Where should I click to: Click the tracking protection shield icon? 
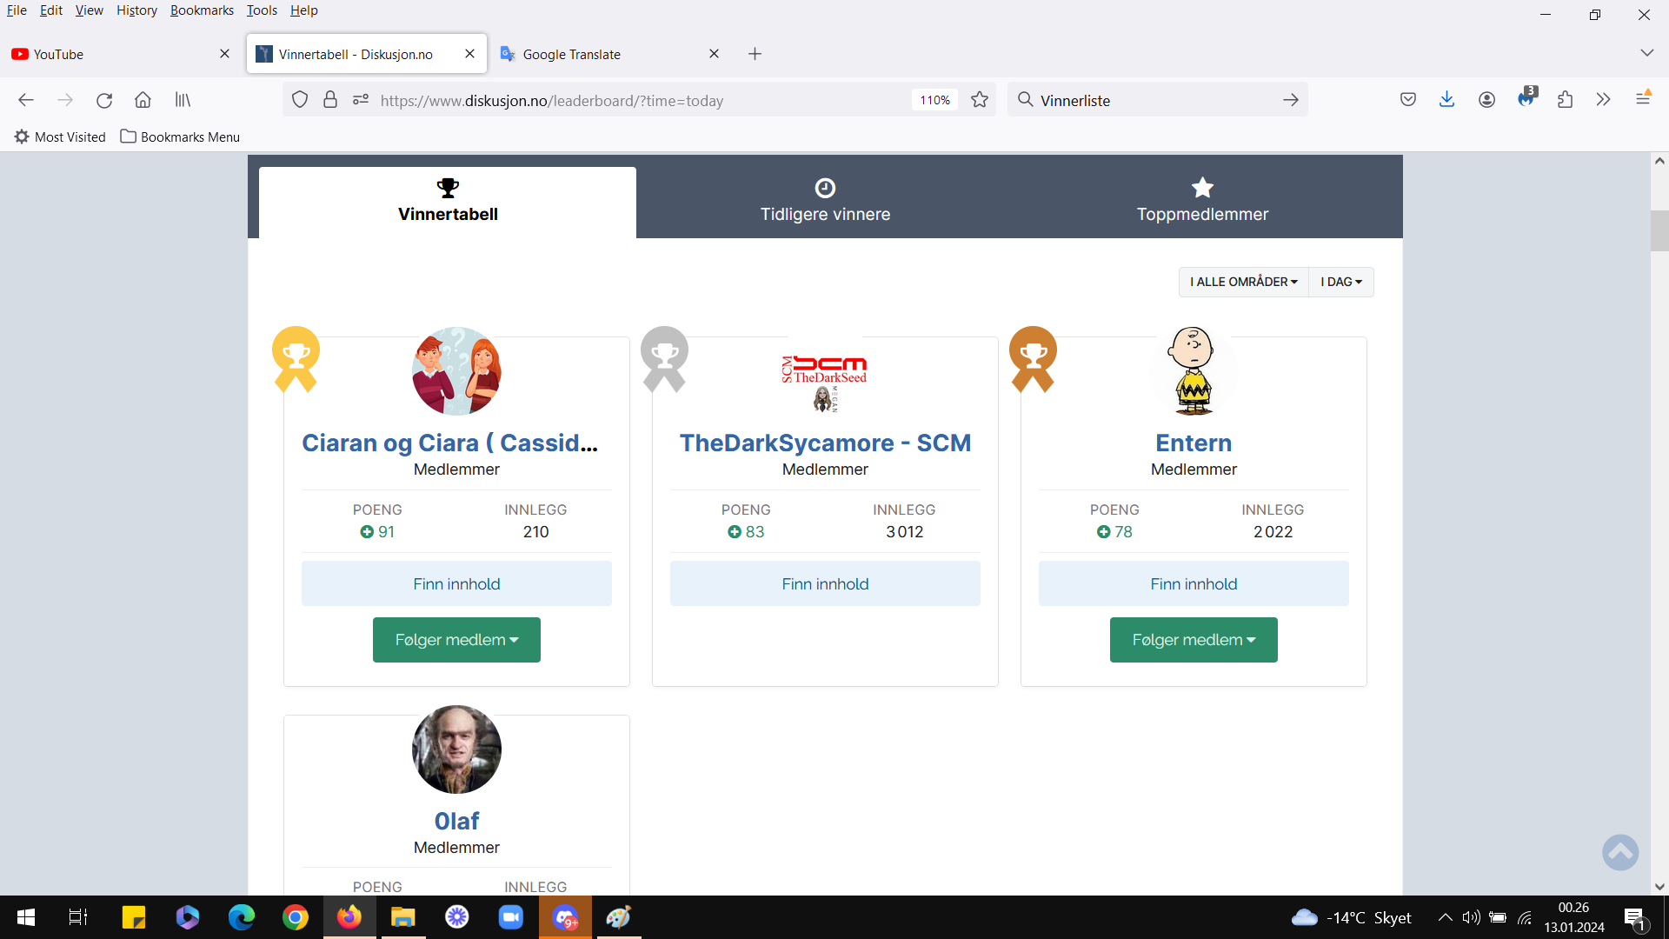[x=300, y=100]
